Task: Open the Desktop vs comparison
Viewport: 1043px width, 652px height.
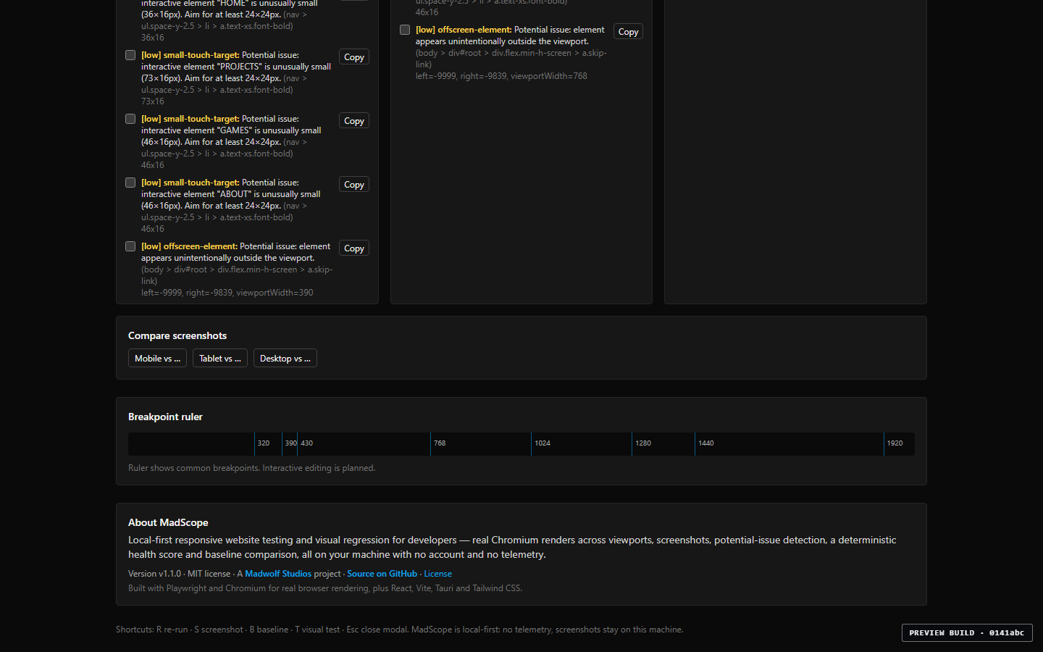Action: (285, 359)
